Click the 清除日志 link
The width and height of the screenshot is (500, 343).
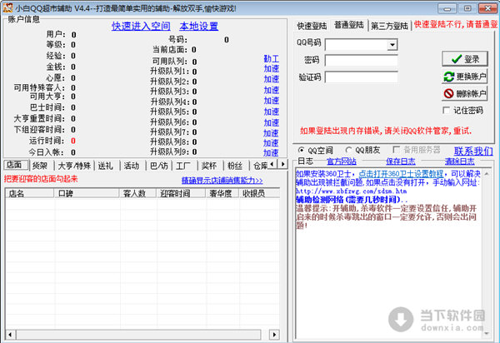[x=459, y=162]
